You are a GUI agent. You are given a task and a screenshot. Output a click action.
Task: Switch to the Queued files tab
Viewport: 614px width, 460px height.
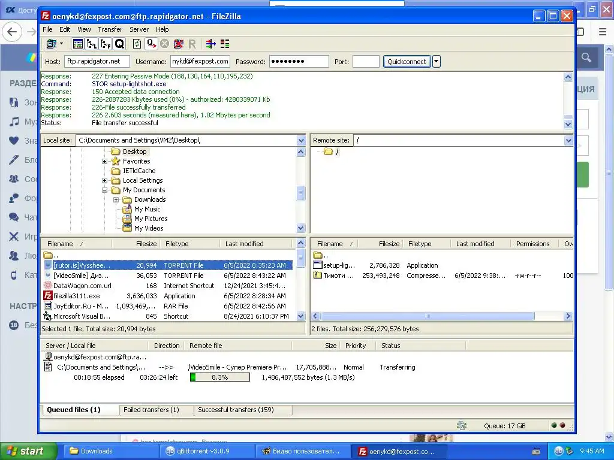click(x=80, y=410)
